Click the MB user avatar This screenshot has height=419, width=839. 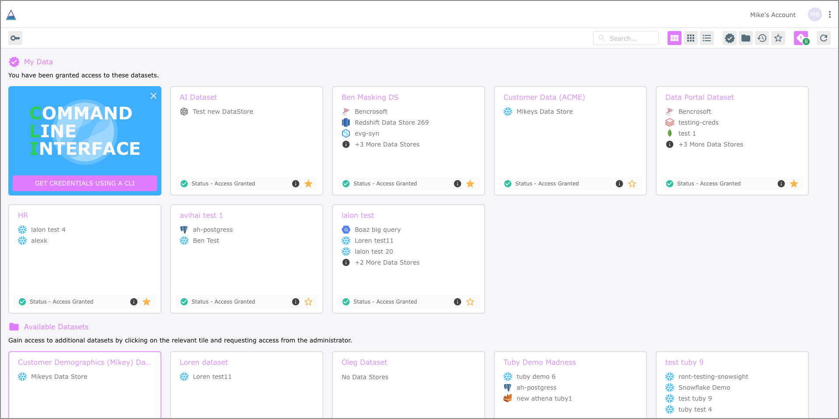[815, 14]
